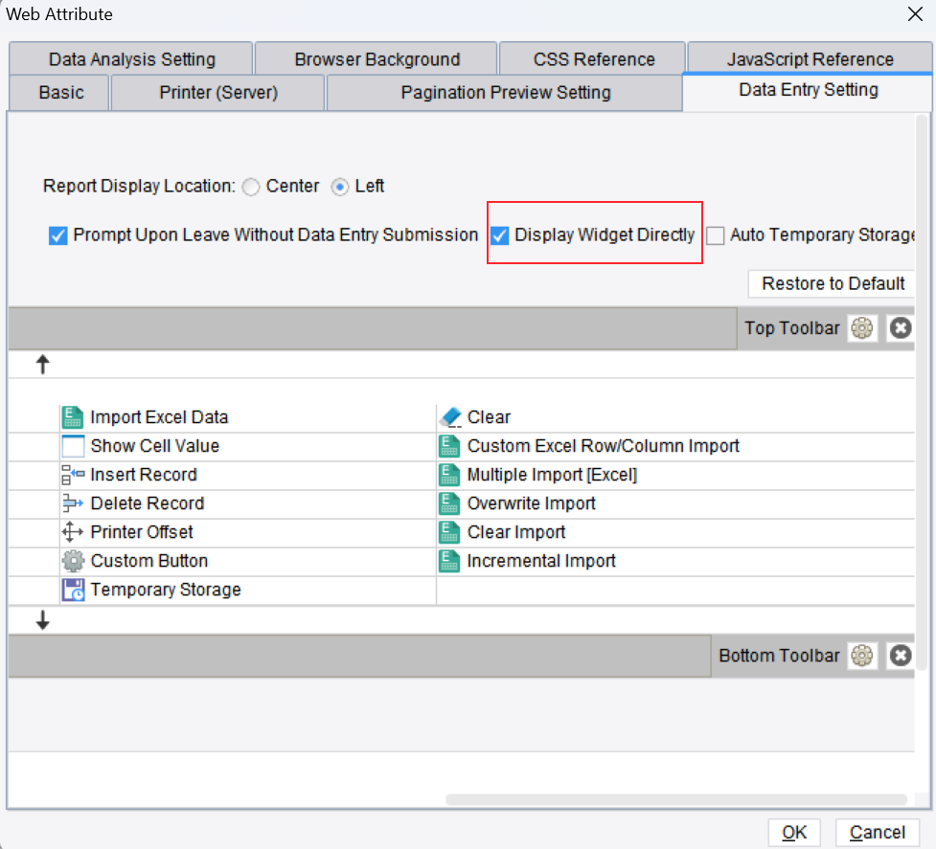Enable Auto Temporary Storage checkbox
This screenshot has height=849, width=936.
point(715,235)
